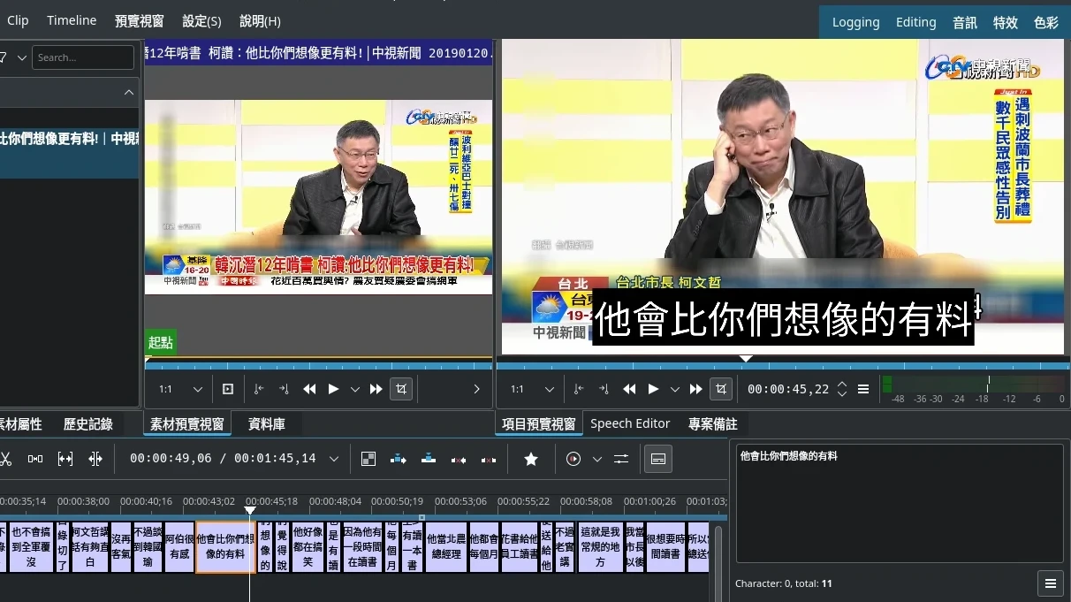
Task: Click the spacer tool icon
Action: 35,459
